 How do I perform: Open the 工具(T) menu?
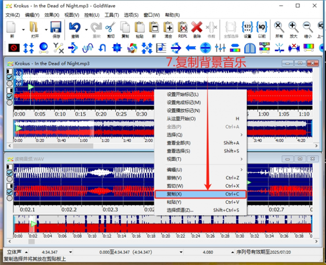click(x=112, y=15)
